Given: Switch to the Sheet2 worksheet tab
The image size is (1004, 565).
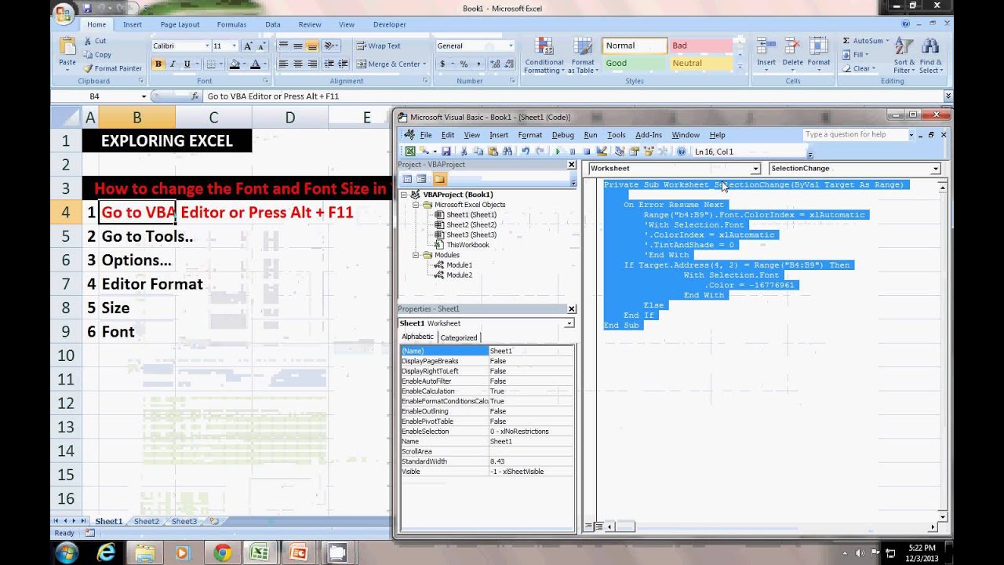Looking at the screenshot, I should pyautogui.click(x=147, y=521).
